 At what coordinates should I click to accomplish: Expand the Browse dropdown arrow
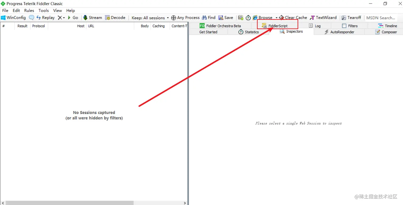tap(276, 18)
